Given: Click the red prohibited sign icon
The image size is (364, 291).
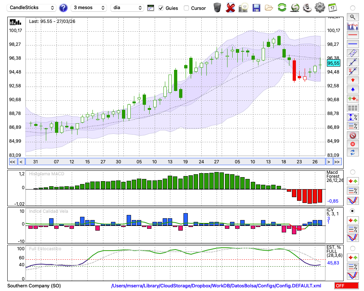Looking at the screenshot, I should 353,135.
